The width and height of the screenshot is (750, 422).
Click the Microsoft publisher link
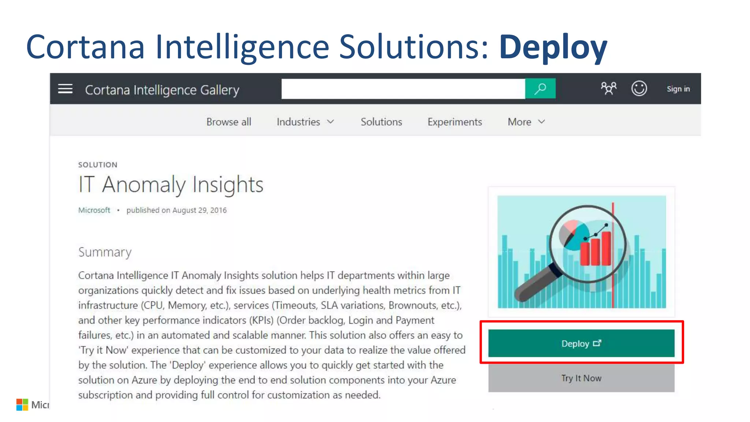pos(94,210)
